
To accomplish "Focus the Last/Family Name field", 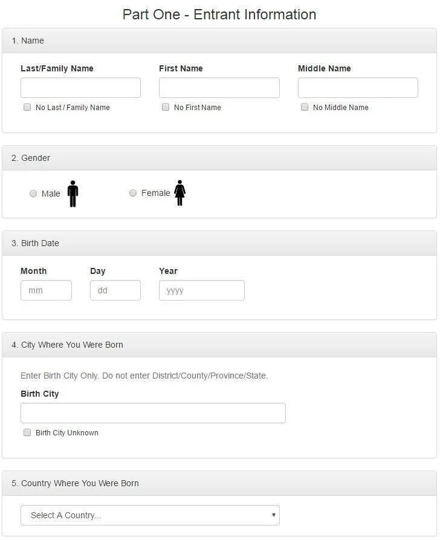I will (80, 88).
